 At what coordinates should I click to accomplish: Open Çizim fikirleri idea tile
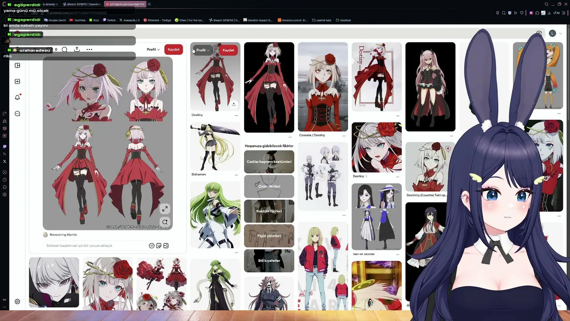(269, 186)
